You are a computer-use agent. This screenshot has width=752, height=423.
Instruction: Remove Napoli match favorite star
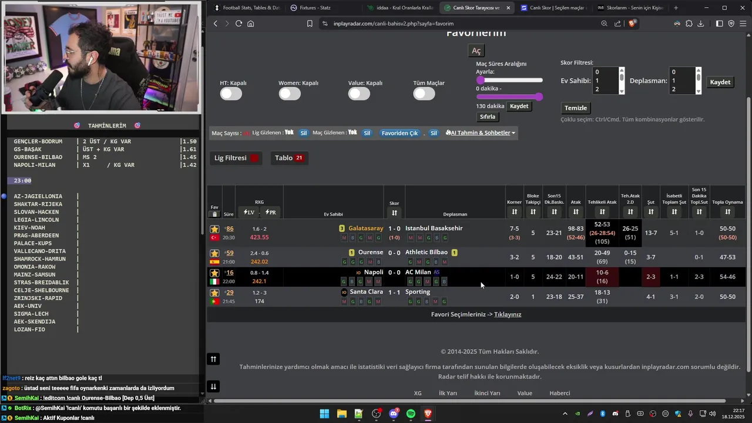pos(215,273)
